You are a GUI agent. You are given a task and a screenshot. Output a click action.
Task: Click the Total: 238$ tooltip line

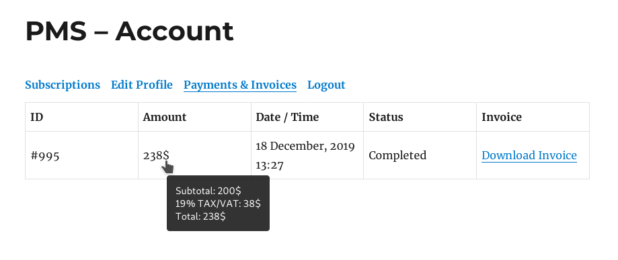(200, 216)
